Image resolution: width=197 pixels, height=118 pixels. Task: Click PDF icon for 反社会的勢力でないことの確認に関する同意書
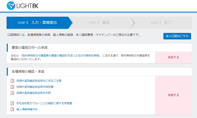[x=12, y=103]
